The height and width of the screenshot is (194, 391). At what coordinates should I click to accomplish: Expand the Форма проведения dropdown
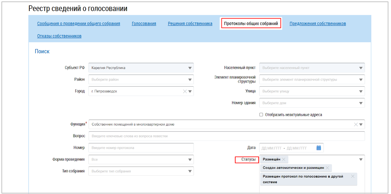[x=190, y=160]
